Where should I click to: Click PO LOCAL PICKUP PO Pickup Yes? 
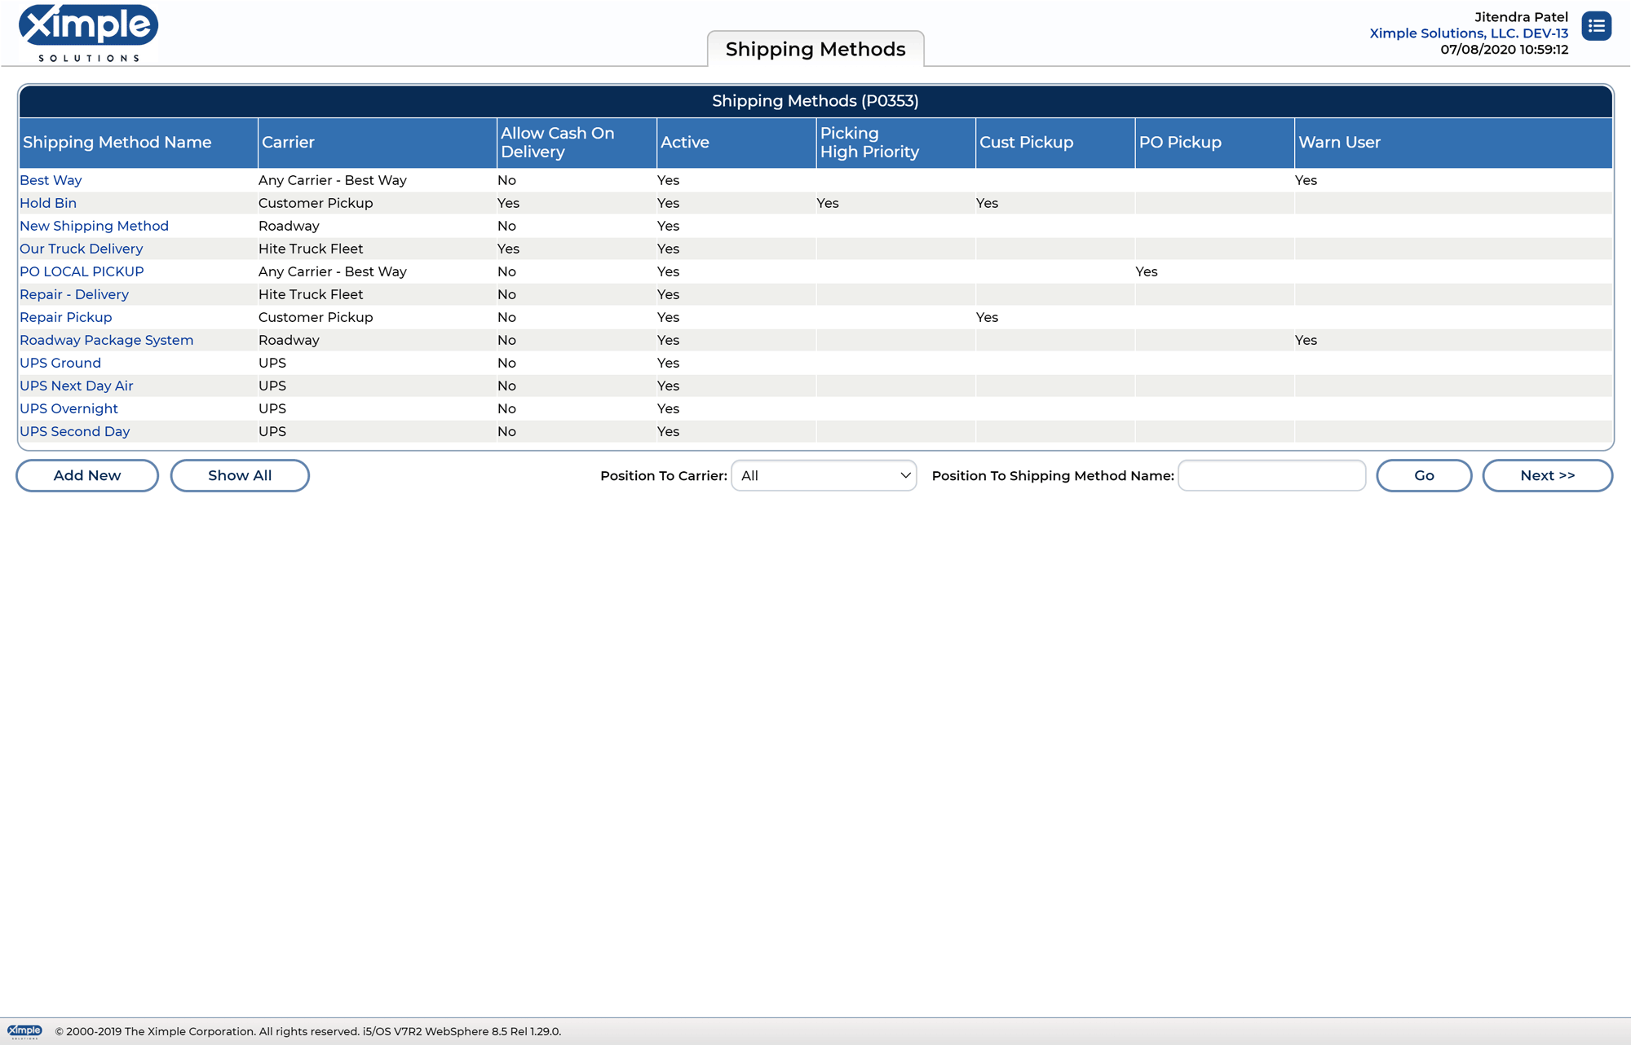[x=1146, y=271]
